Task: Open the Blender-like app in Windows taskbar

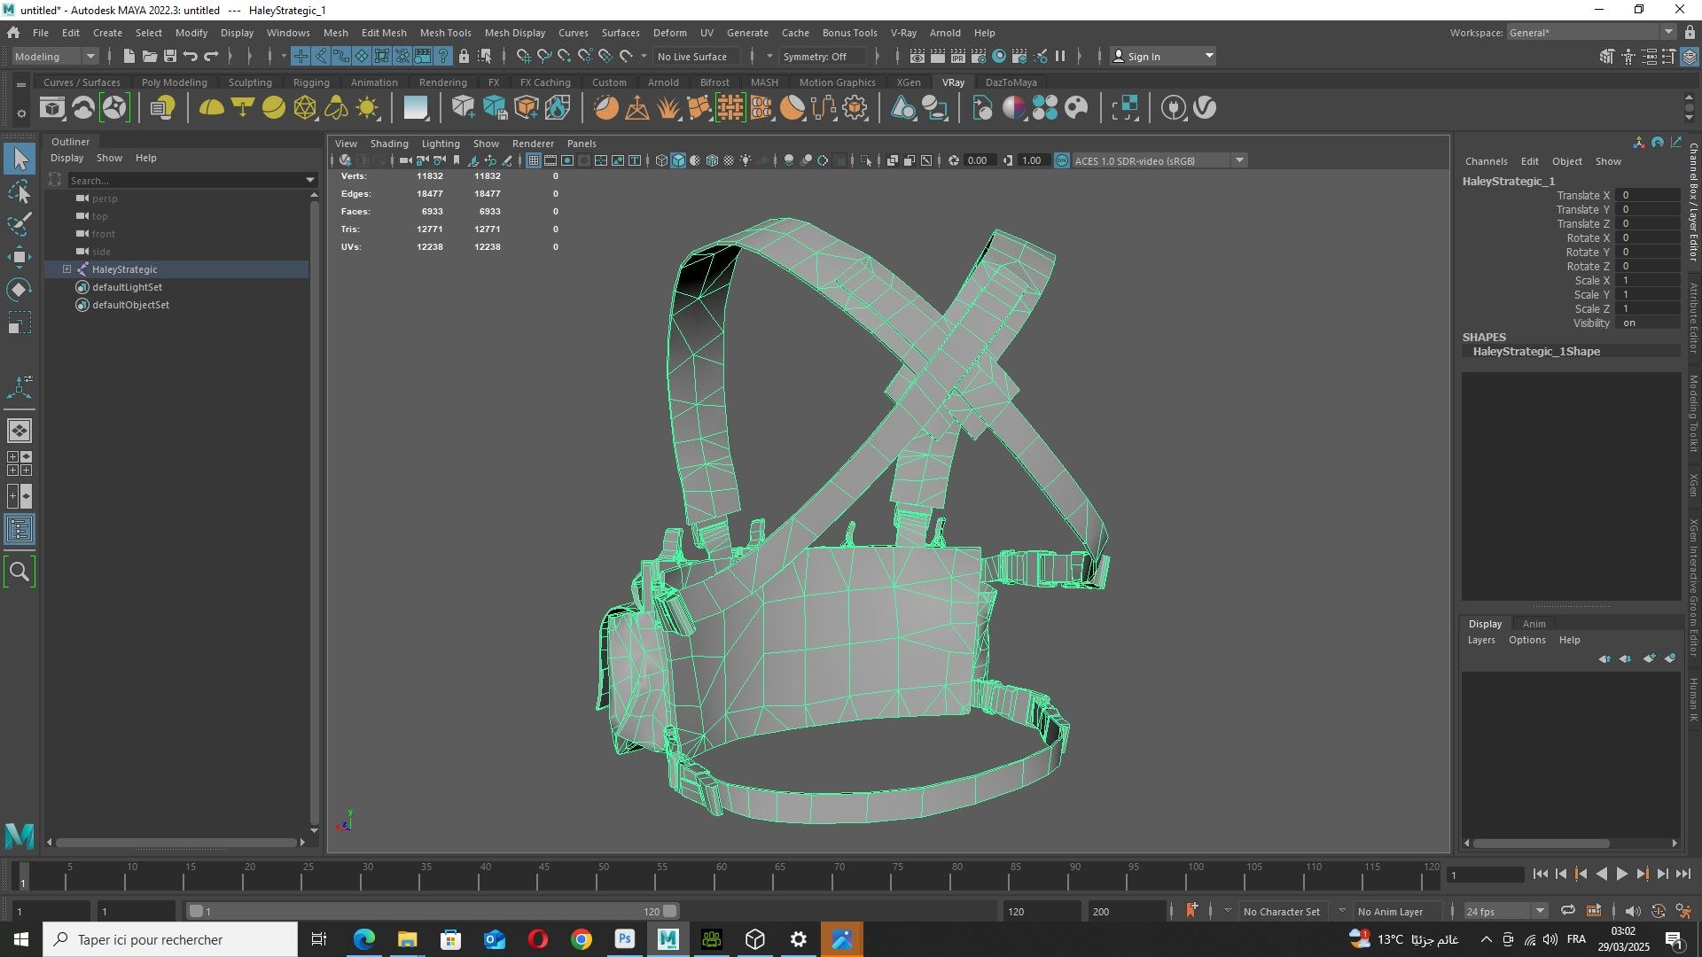Action: coord(755,939)
